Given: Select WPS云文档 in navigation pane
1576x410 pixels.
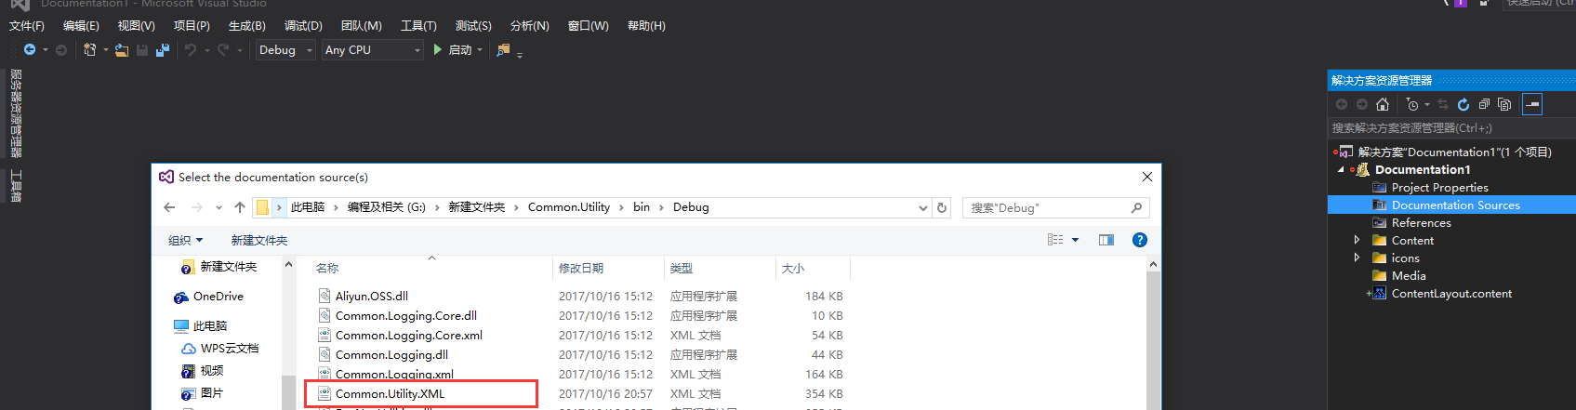Looking at the screenshot, I should pyautogui.click(x=229, y=349).
